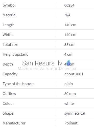
Task: Select the Outflow value 50 mm
Action: pyautogui.click(x=70, y=94)
